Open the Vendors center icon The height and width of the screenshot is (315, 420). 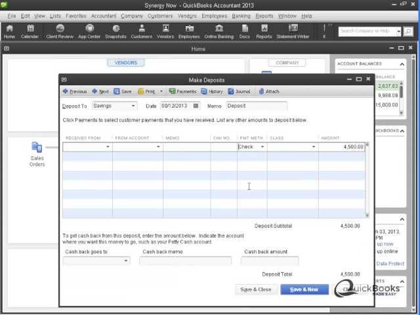click(165, 31)
